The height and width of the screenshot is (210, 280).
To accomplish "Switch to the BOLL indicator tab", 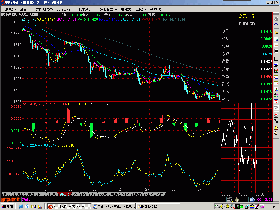I will pos(18,194).
